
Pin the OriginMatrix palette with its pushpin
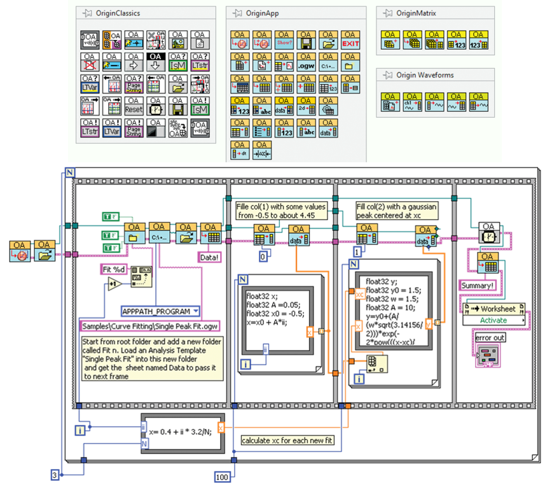(x=385, y=13)
